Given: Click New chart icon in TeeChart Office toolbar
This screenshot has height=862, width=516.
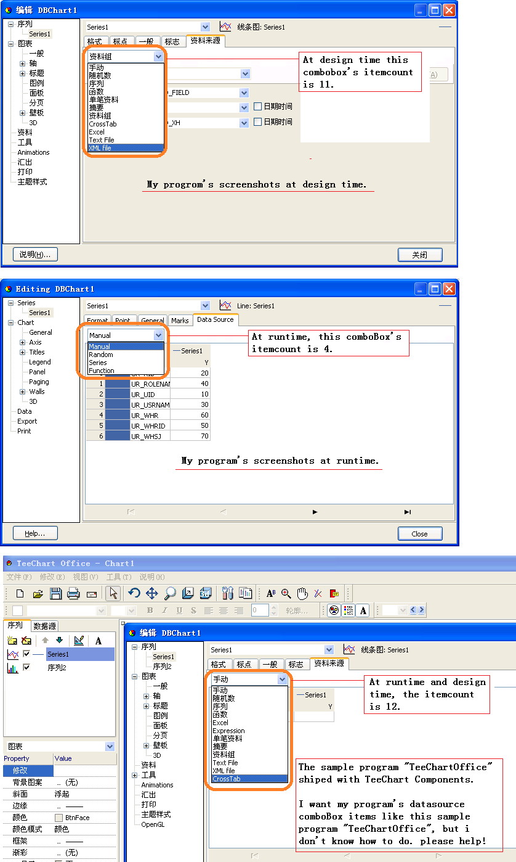Looking at the screenshot, I should [20, 594].
